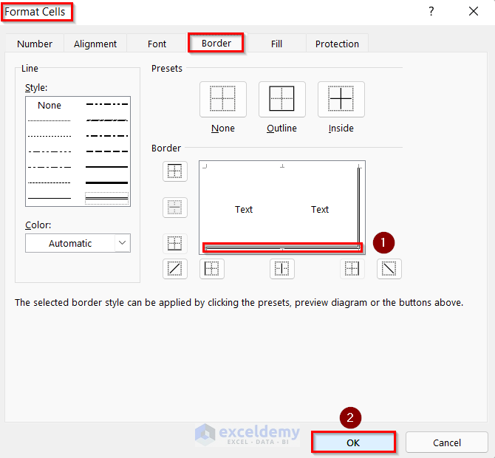495x458 pixels.
Task: Switch to the Number tab
Action: click(x=35, y=44)
